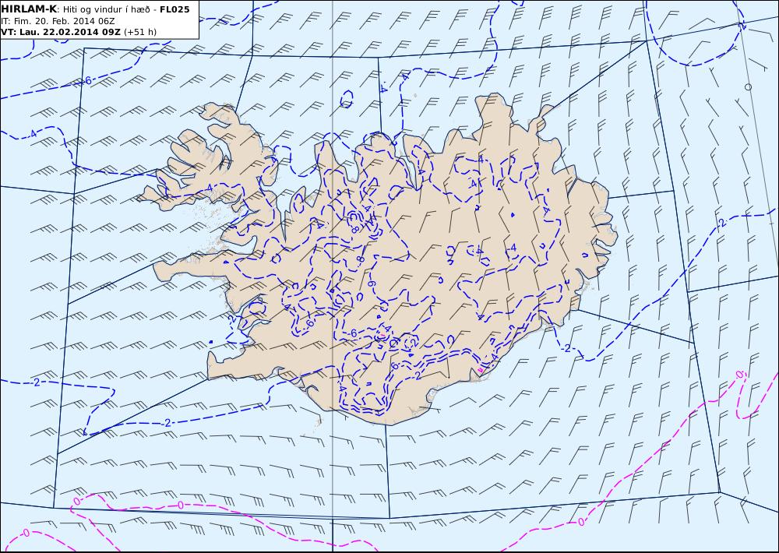Click the "-2" label just off the southeast coast
The height and width of the screenshot is (553, 779).
click(x=566, y=349)
